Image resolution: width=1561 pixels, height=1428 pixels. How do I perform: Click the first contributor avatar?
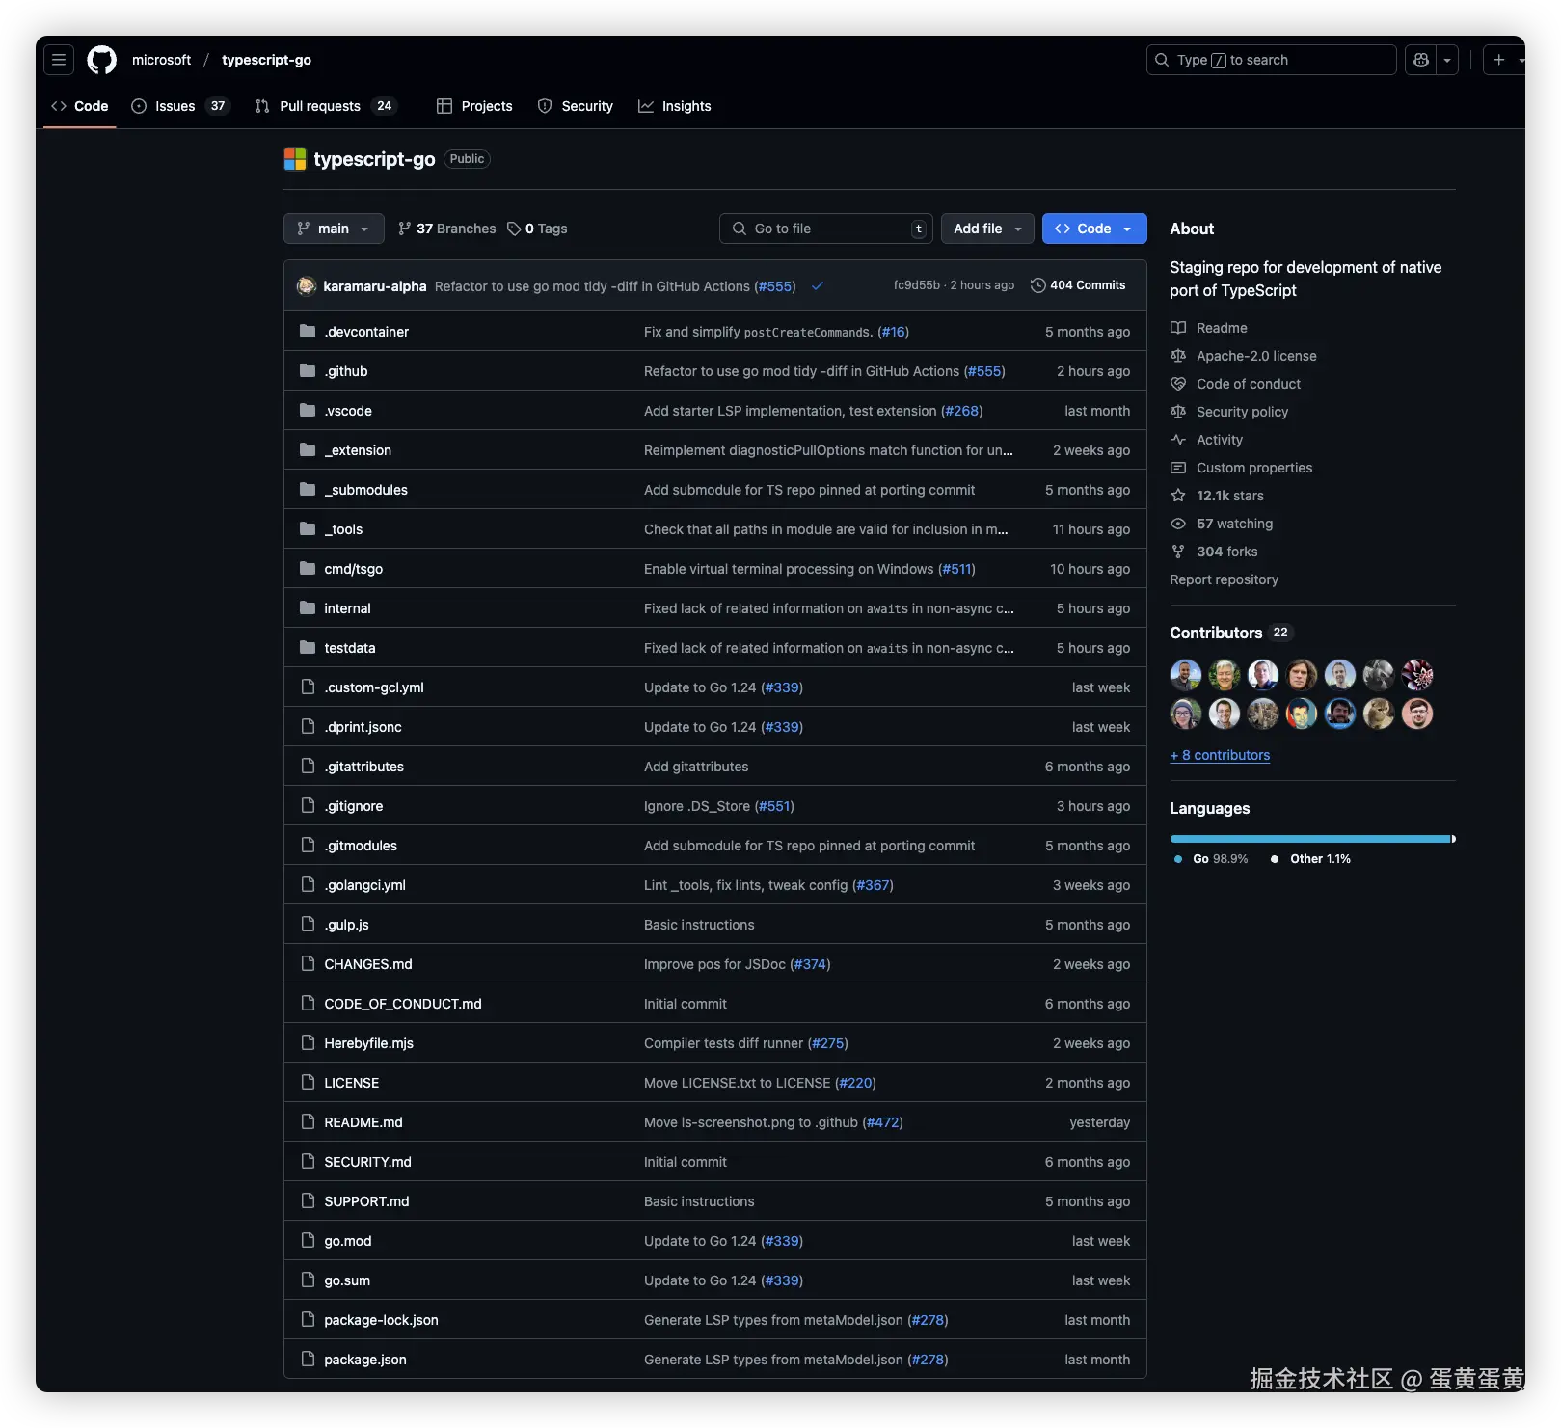click(x=1186, y=675)
